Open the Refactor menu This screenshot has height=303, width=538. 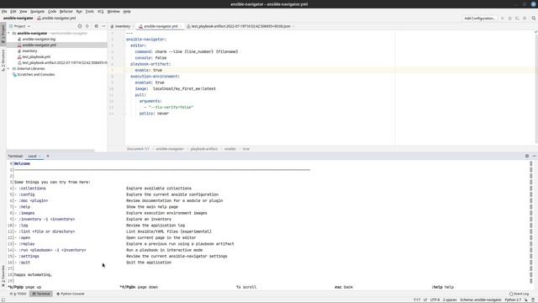coord(66,11)
